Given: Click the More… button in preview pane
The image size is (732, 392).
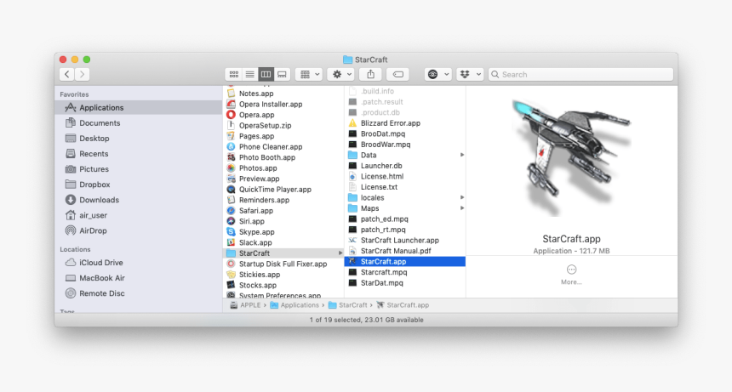Looking at the screenshot, I should click(571, 275).
